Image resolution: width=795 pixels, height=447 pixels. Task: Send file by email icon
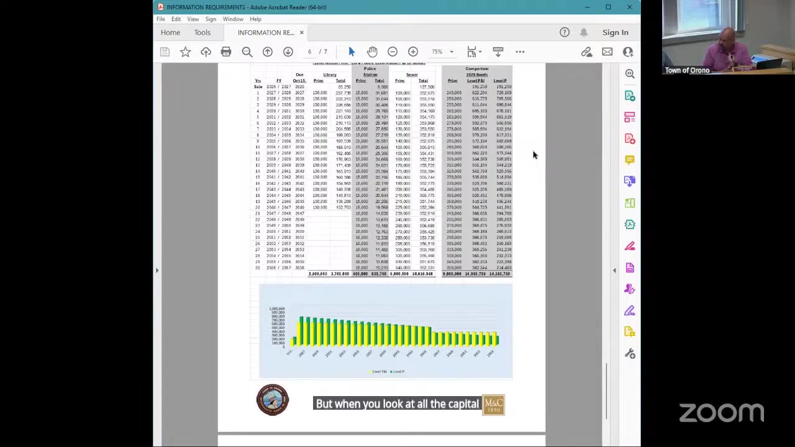(x=607, y=52)
